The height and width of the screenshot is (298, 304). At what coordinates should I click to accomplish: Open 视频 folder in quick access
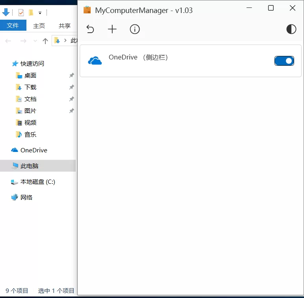[30, 123]
